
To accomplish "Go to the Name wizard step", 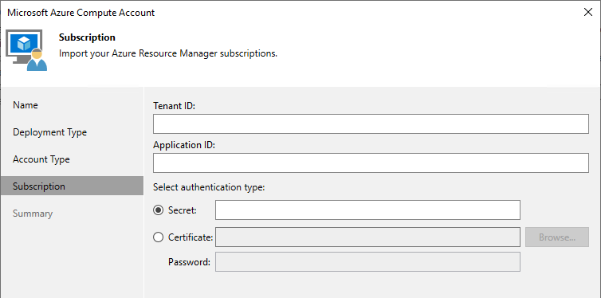I will point(26,105).
